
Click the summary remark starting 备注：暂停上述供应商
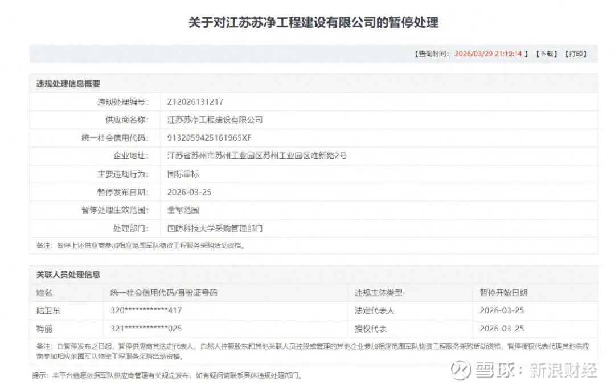point(141,245)
